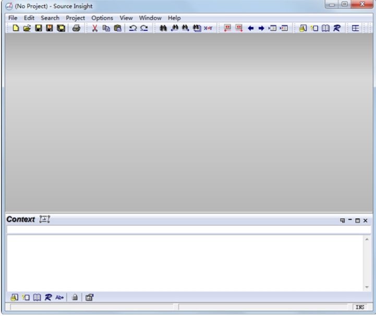Screen dimensions: 376x316
Task: Click the Search binoculars icon
Action: click(163, 28)
